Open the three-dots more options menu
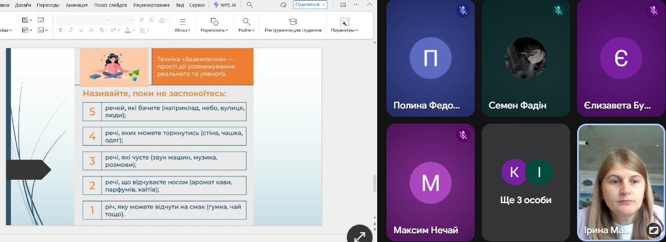 357,5
